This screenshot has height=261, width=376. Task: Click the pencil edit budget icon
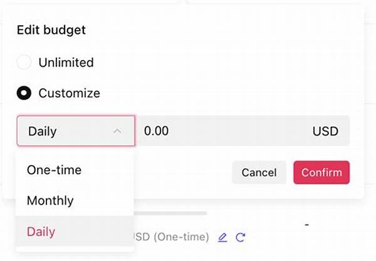coord(222,237)
